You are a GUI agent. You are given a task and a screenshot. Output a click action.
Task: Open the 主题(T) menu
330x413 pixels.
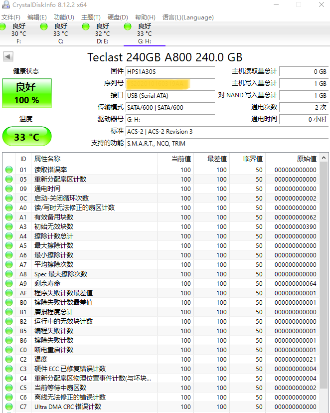[91, 17]
